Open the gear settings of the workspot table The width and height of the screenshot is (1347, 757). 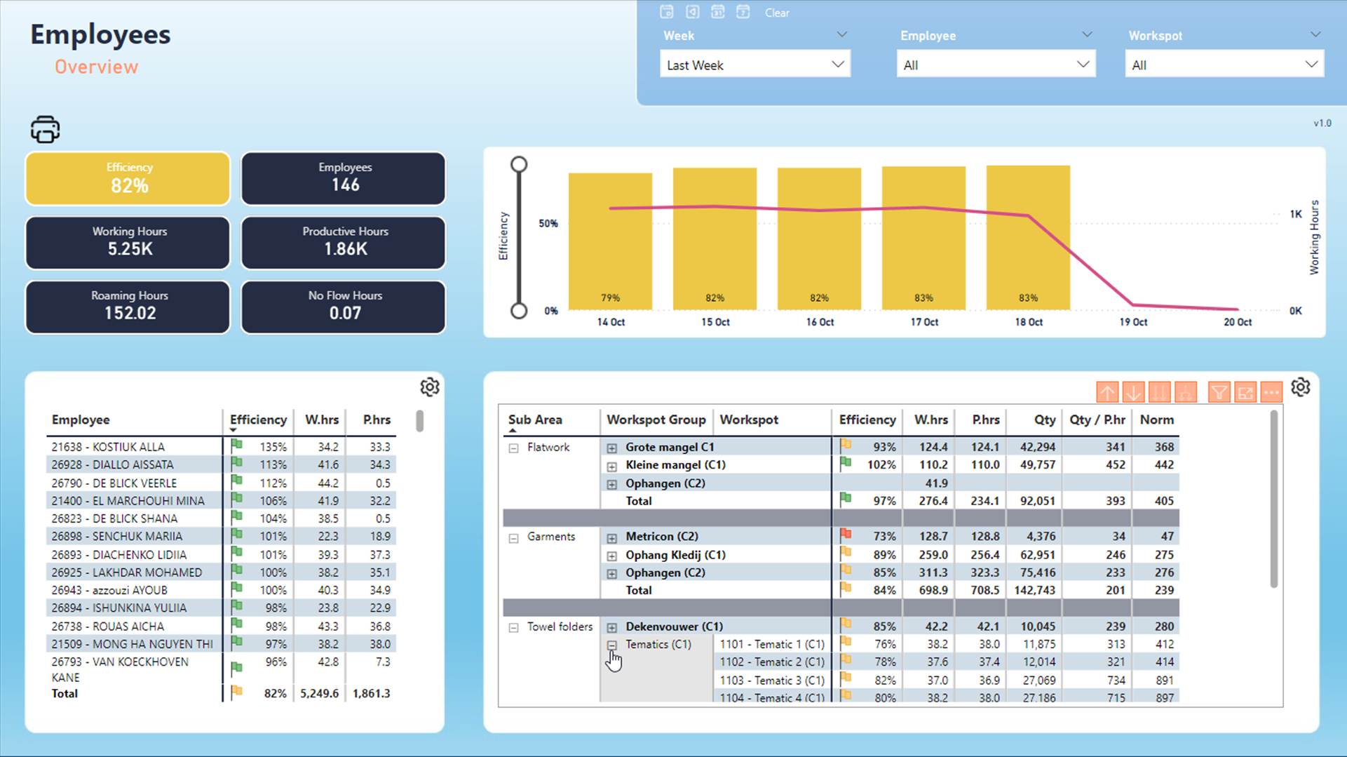[1300, 387]
